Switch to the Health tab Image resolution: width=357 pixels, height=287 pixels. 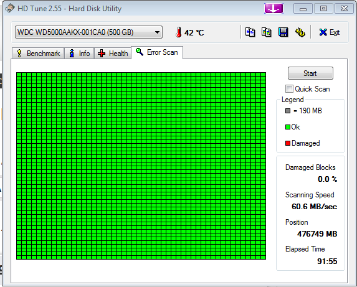(x=113, y=54)
